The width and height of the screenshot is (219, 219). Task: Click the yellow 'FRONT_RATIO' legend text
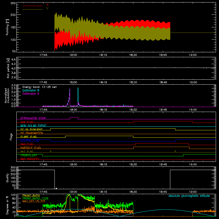click(x=31, y=196)
